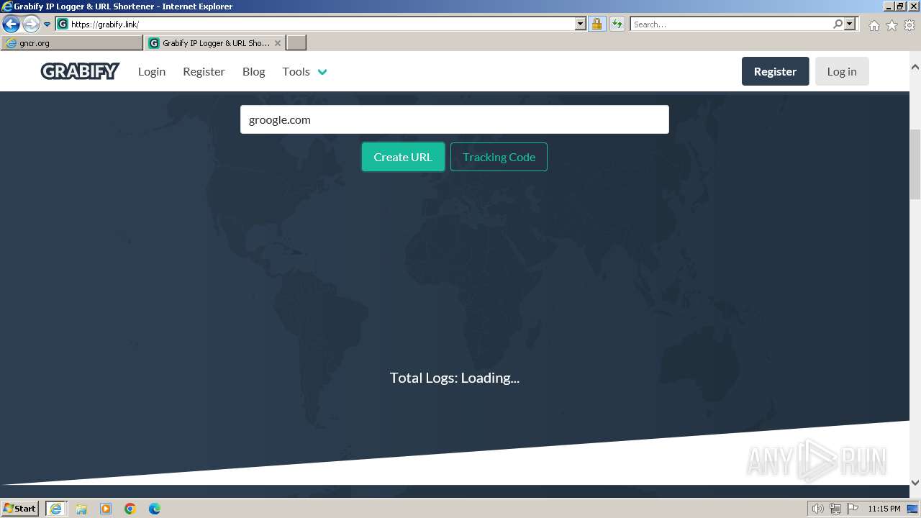This screenshot has width=921, height=518.
Task: Switch to the gncr.org tab
Action: [72, 43]
